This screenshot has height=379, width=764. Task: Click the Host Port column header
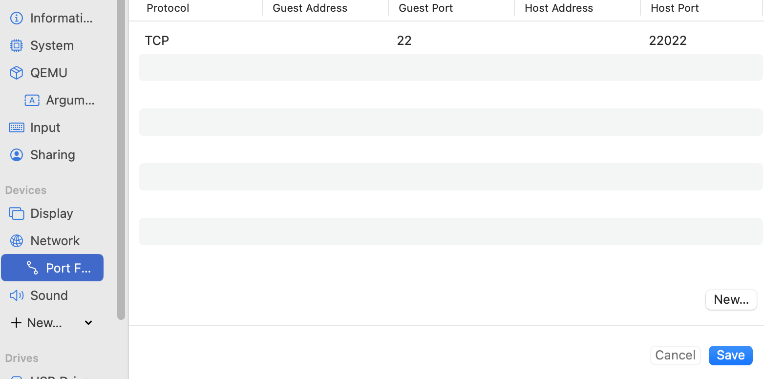[675, 8]
